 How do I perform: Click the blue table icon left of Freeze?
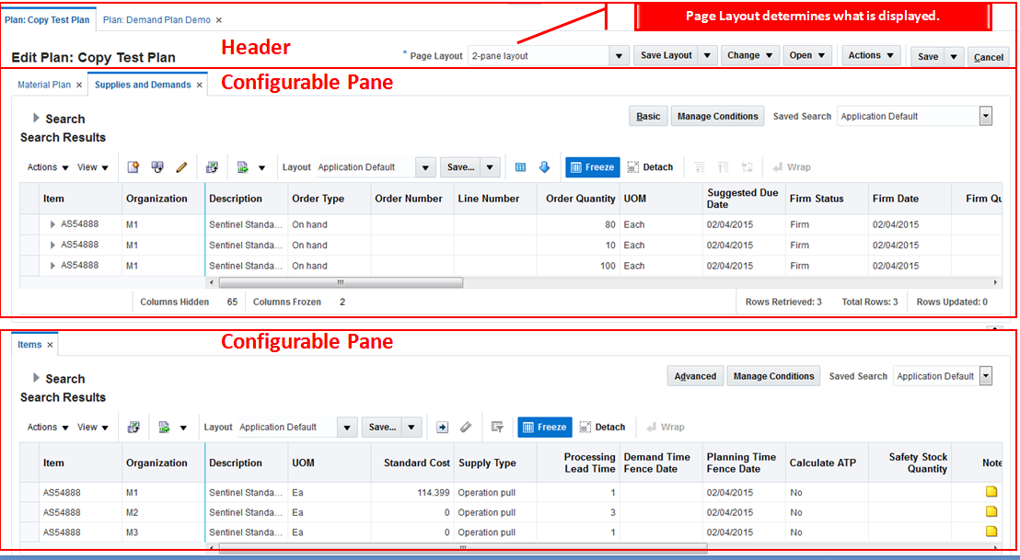coord(520,167)
